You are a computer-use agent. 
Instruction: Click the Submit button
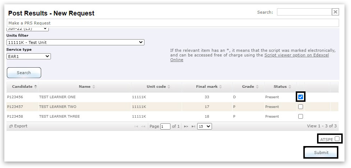click(x=321, y=153)
